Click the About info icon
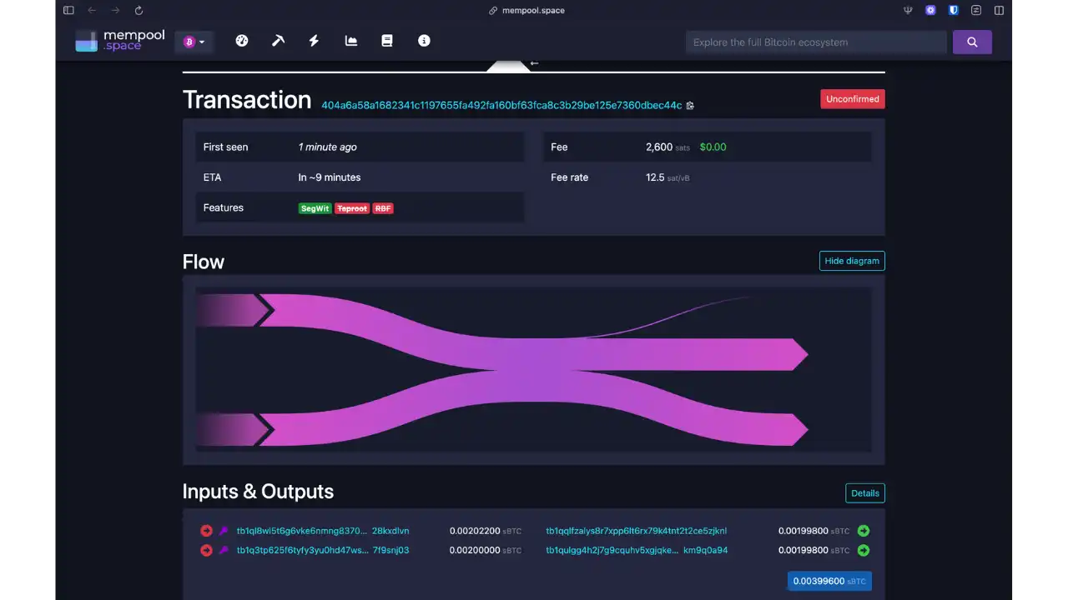Image resolution: width=1068 pixels, height=600 pixels. tap(425, 40)
